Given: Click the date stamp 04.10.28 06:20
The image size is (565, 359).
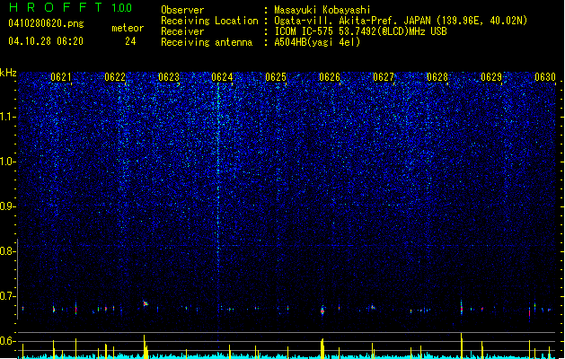Looking at the screenshot, I should point(46,41).
